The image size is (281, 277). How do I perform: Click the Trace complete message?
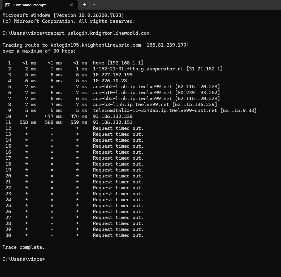pyautogui.click(x=24, y=247)
